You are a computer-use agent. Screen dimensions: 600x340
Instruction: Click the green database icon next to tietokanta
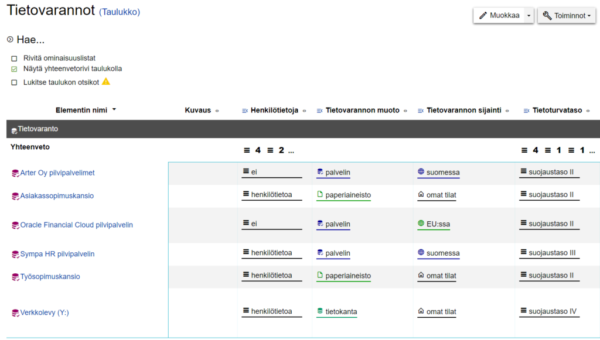click(320, 311)
